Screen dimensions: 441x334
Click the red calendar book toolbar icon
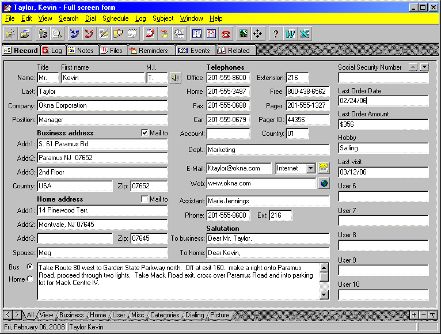click(x=211, y=34)
